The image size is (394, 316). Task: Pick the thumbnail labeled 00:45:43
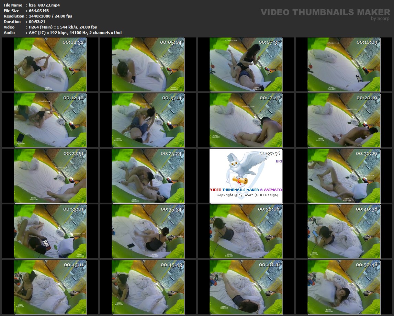coord(148,287)
